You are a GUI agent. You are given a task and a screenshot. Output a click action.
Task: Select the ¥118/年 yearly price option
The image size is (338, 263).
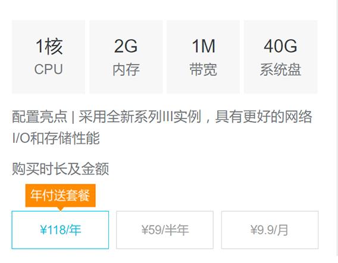tap(60, 230)
